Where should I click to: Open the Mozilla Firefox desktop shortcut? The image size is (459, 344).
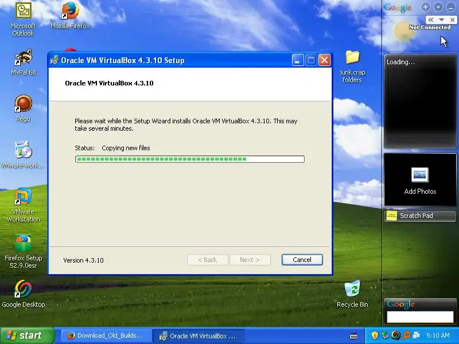pos(70,10)
